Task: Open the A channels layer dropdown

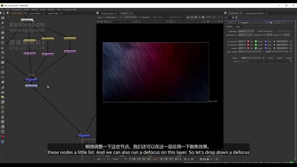Action: pos(242,41)
